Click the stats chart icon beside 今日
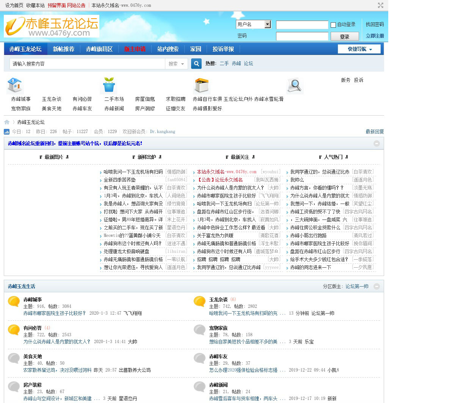The width and height of the screenshot is (455, 403). 7,132
